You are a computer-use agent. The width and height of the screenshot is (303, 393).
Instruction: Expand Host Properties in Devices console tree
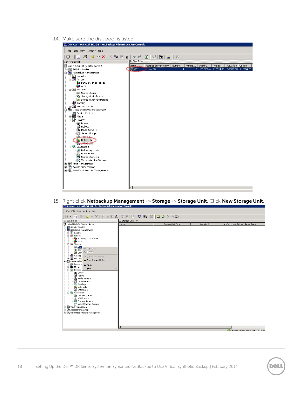pyautogui.click(x=70, y=107)
